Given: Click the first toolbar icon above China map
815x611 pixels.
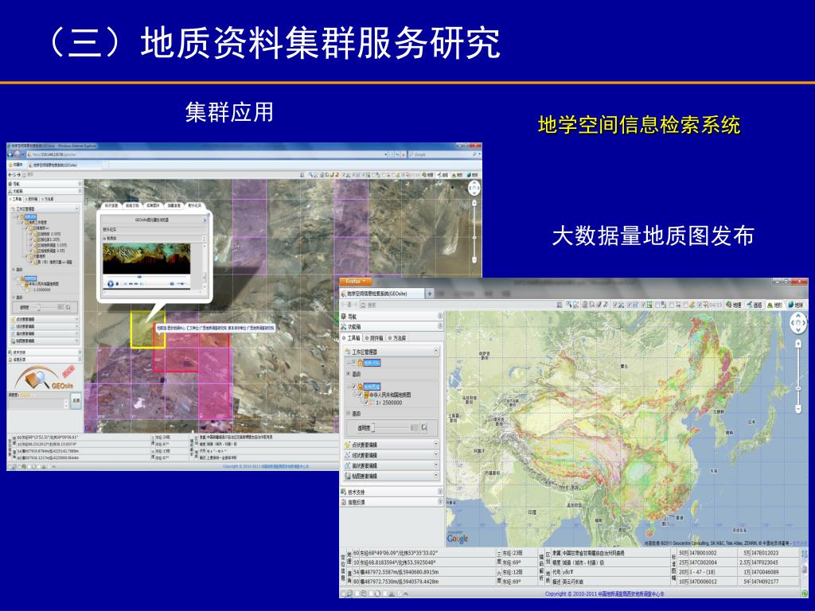Looking at the screenshot, I should (x=560, y=305).
